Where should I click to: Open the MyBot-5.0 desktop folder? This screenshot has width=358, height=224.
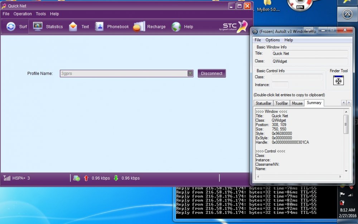268,6
